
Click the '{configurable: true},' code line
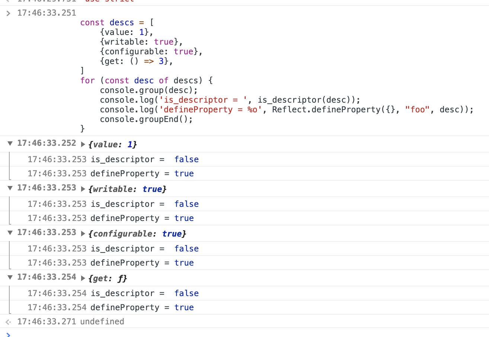151,51
